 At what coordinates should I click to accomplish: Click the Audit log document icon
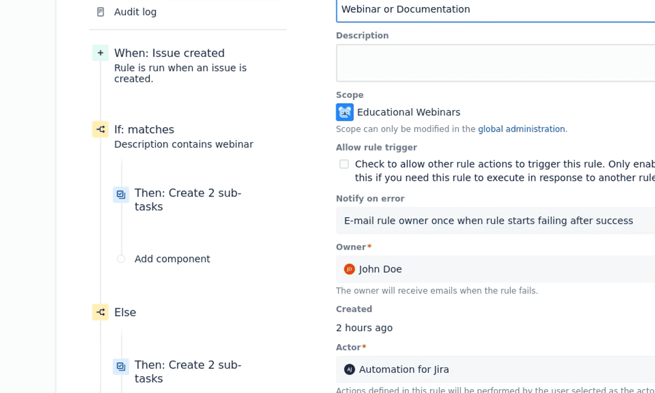coord(100,12)
